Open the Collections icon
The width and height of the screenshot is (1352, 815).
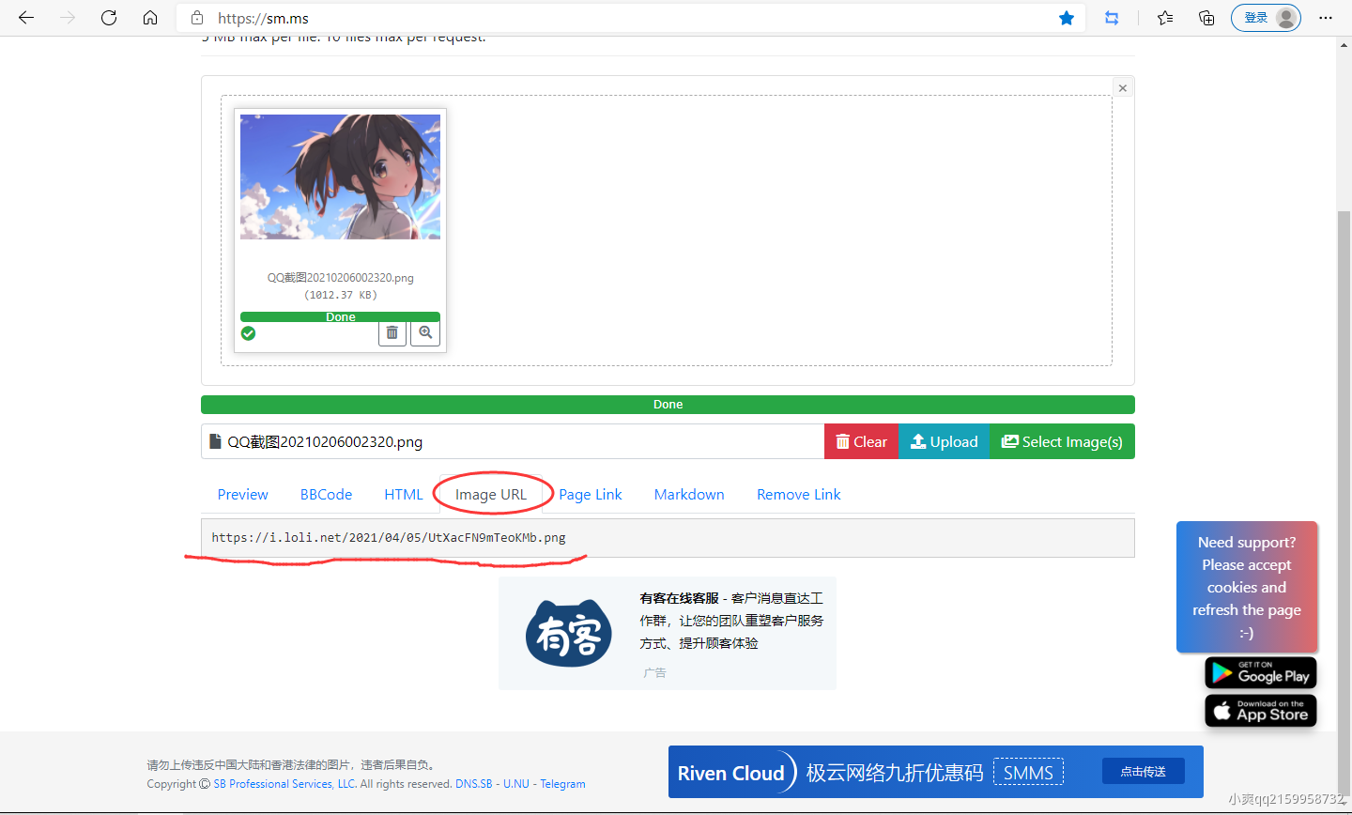click(x=1206, y=18)
